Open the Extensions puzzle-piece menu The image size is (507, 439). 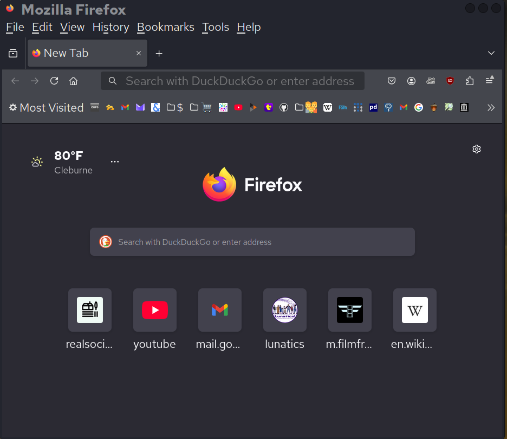470,81
